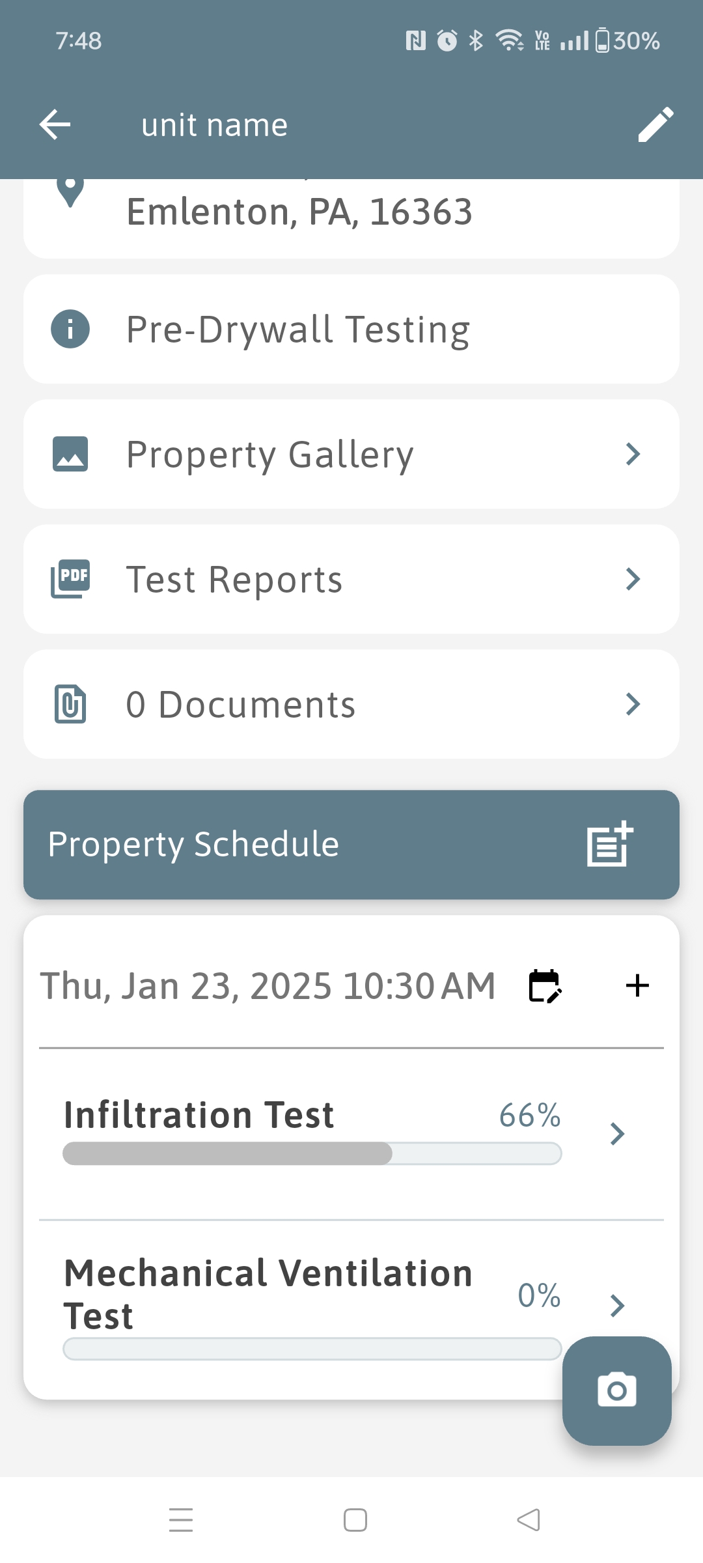Tap the PDF test reports icon
This screenshot has width=703, height=1563.
pos(70,579)
